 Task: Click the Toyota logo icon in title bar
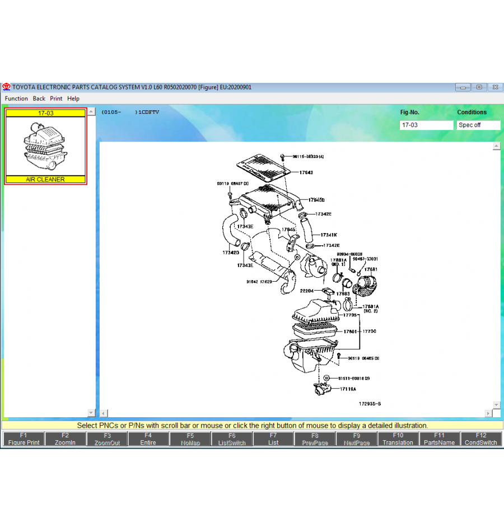click(7, 87)
